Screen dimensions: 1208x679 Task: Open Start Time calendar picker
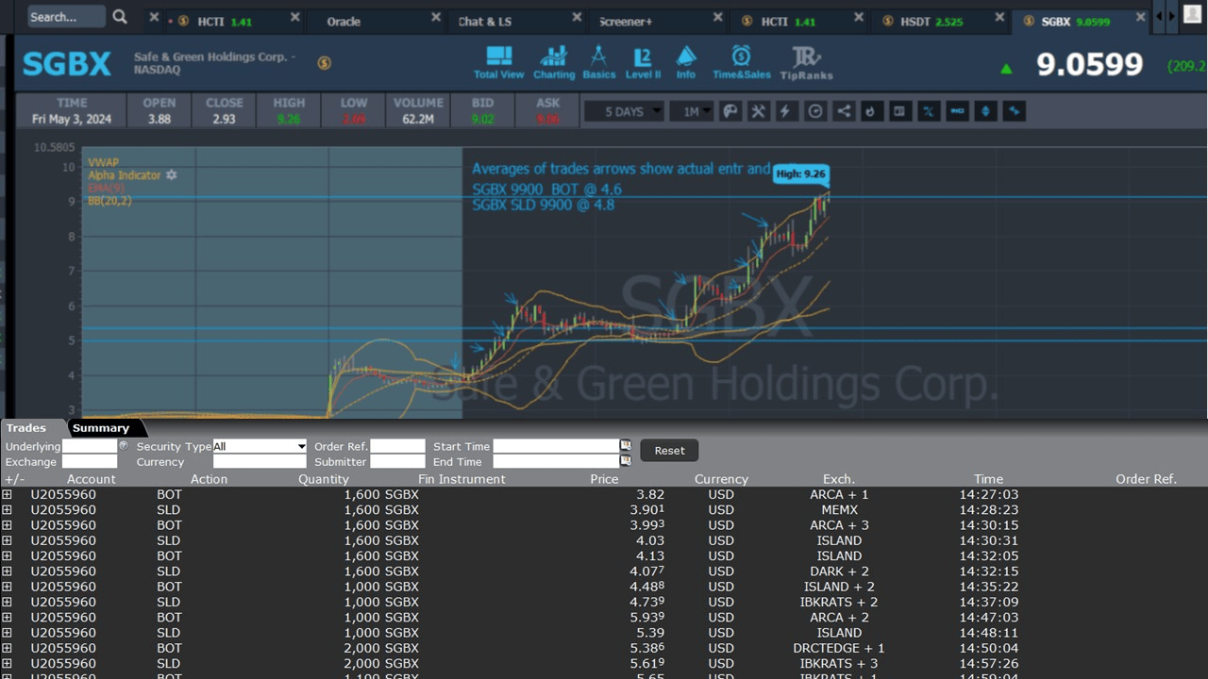[626, 446]
